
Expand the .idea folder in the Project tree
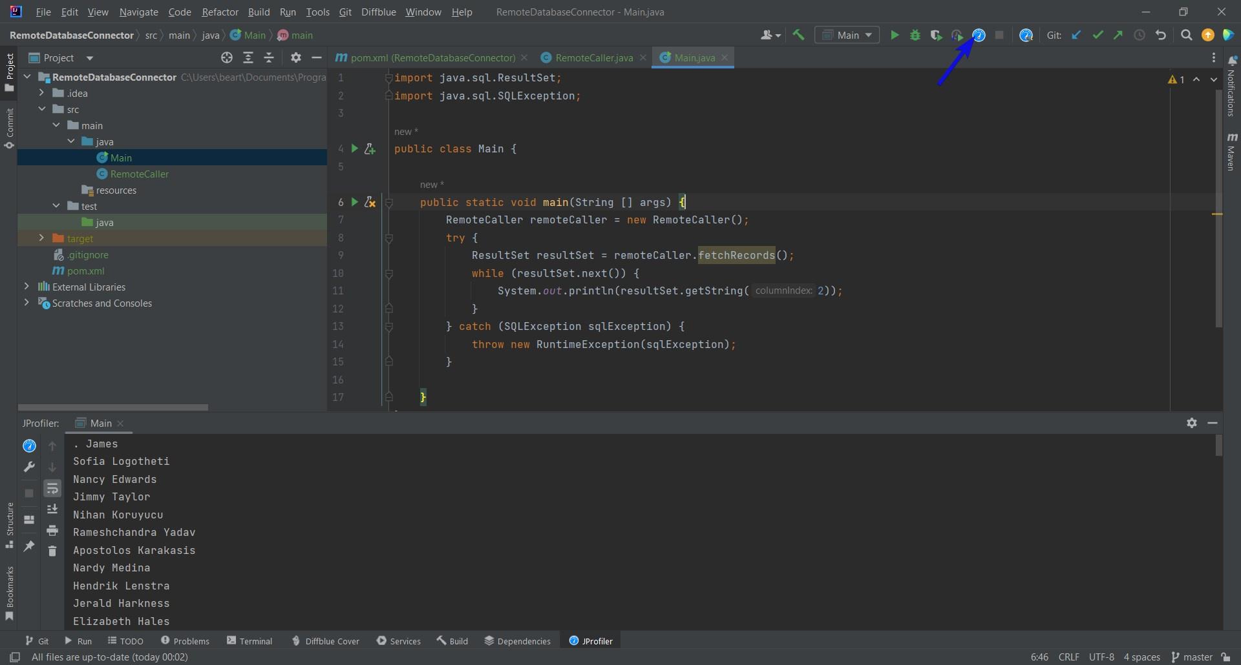pos(41,93)
